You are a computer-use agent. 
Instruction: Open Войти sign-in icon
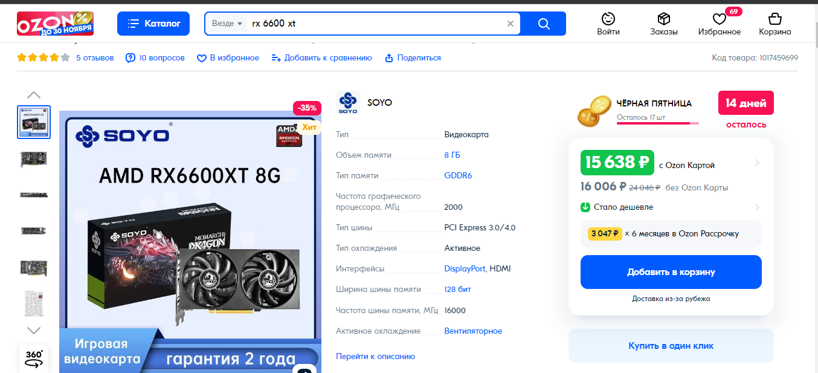(x=608, y=24)
